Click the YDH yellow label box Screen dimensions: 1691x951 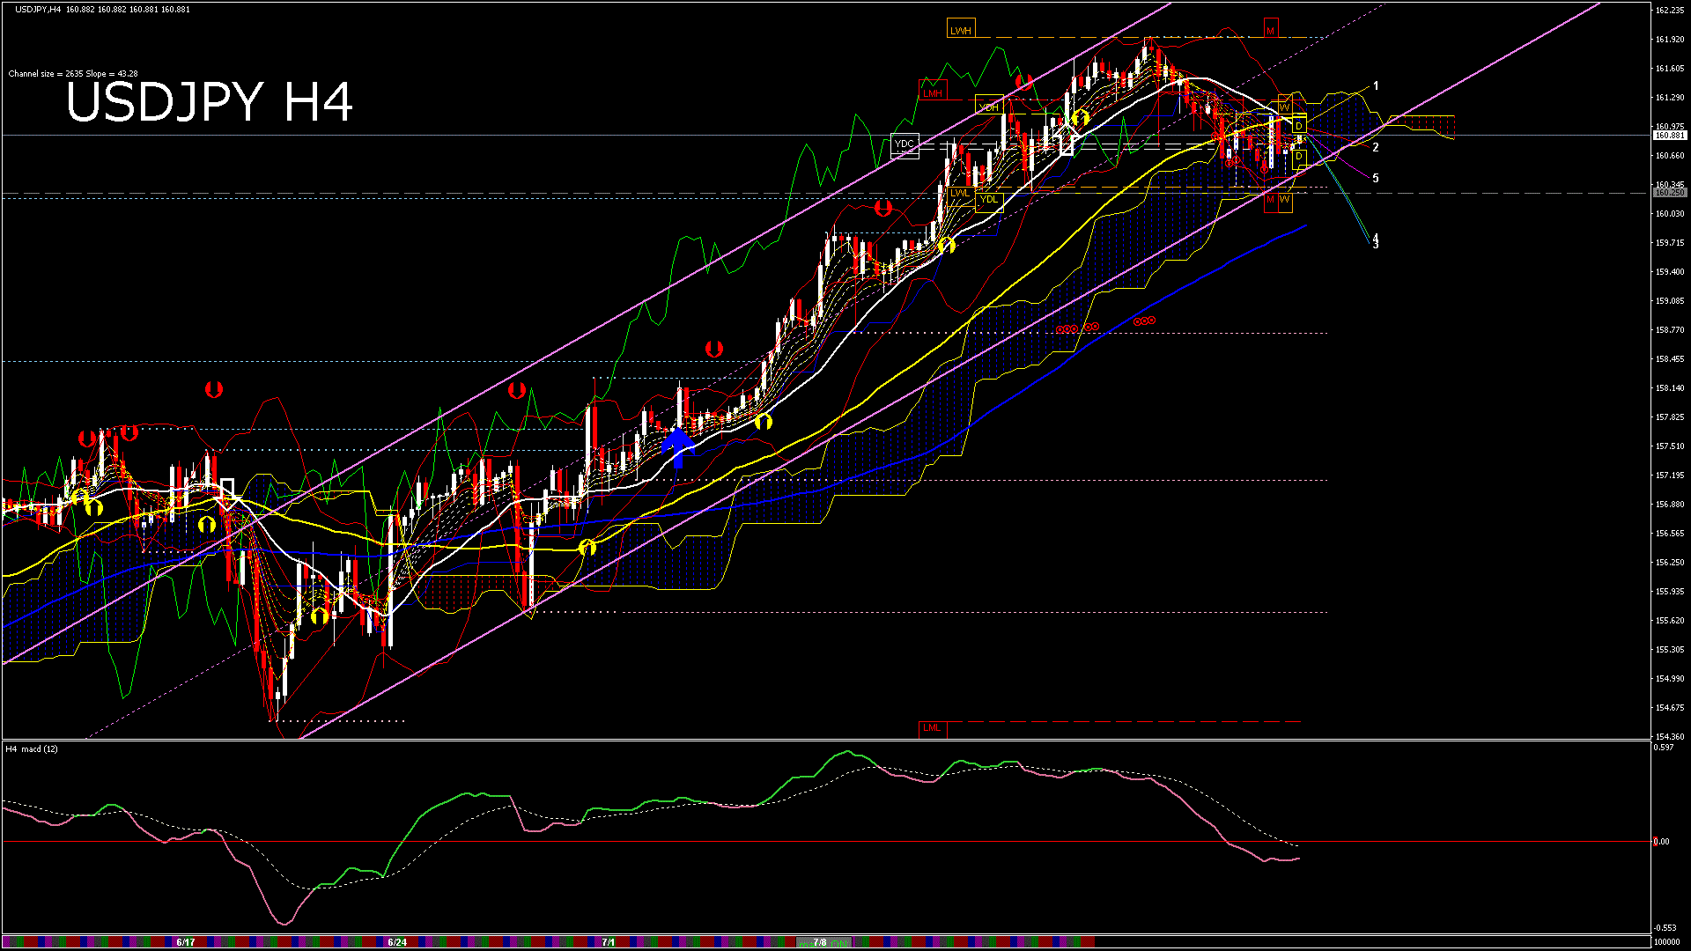coord(988,107)
